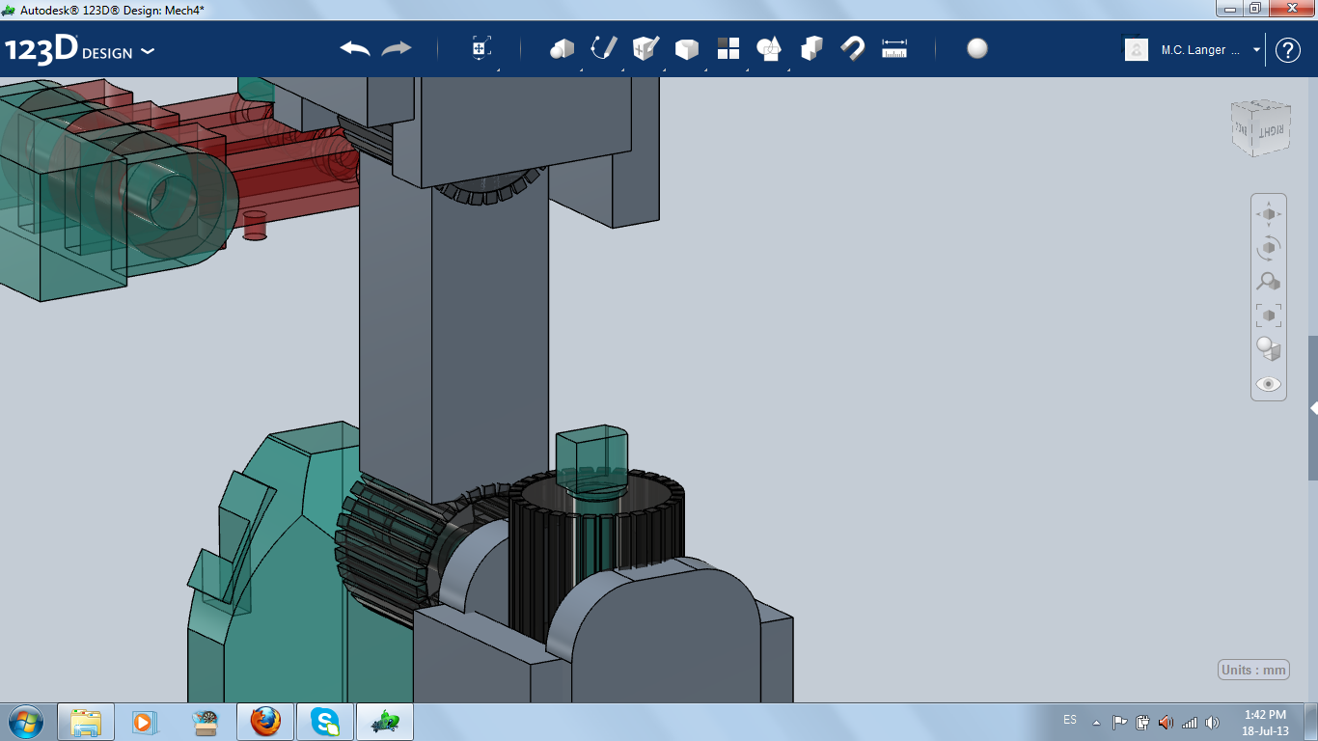
Task: Open the Combine tools menu
Action: click(x=811, y=48)
